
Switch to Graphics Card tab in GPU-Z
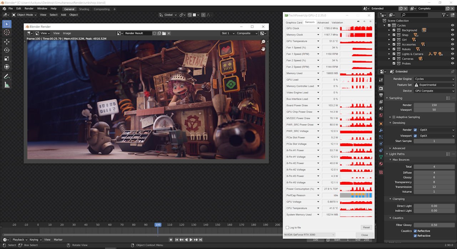294,23
